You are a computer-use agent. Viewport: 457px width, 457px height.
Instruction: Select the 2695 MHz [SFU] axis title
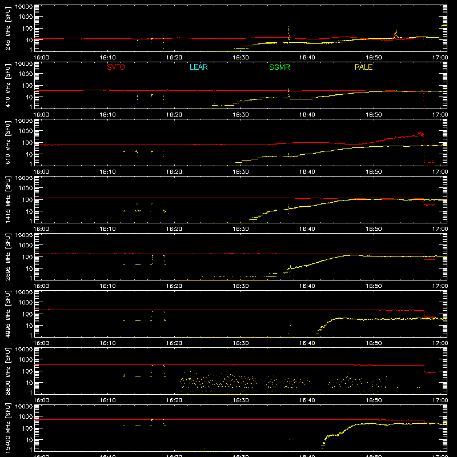(8, 257)
